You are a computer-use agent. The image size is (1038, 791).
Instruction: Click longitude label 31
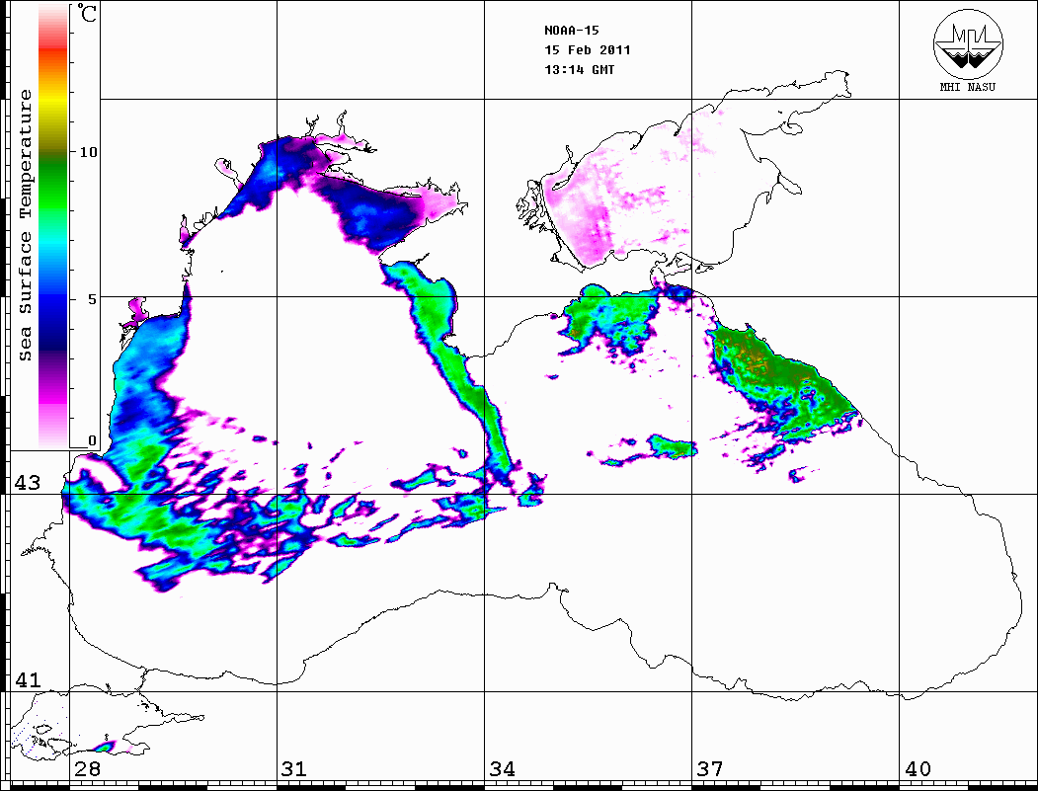pyautogui.click(x=294, y=769)
